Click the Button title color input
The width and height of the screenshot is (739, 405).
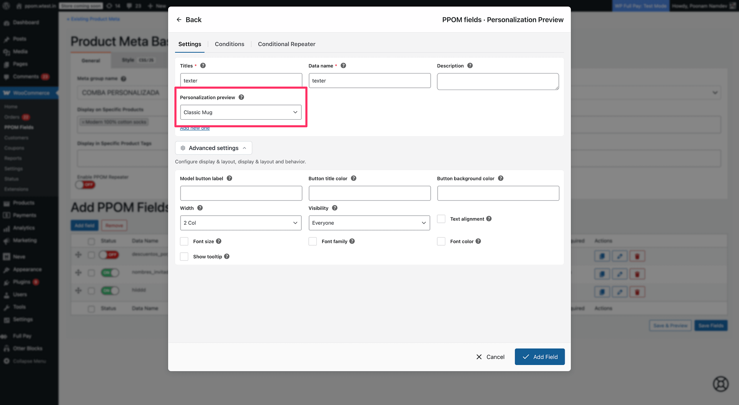tap(369, 193)
